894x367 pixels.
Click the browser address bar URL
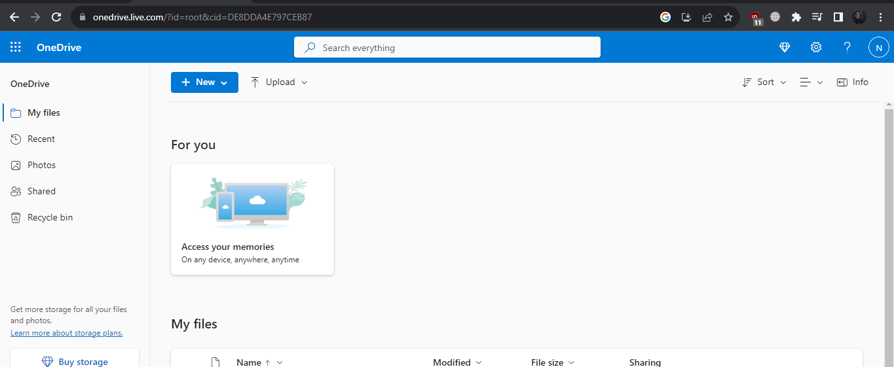point(202,17)
